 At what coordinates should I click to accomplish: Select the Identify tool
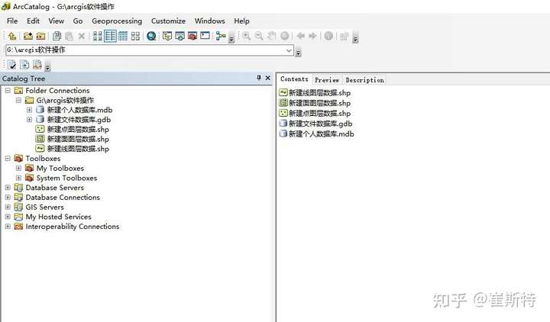[x=328, y=36]
